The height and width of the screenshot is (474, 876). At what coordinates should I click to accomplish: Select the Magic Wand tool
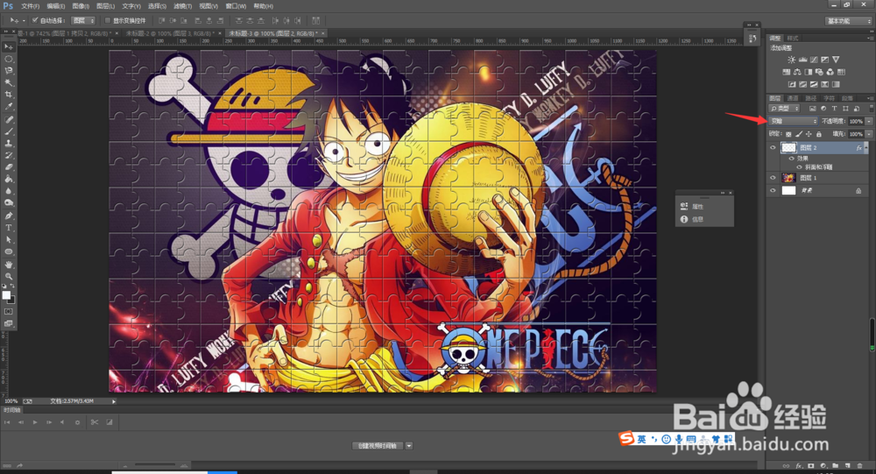(9, 82)
